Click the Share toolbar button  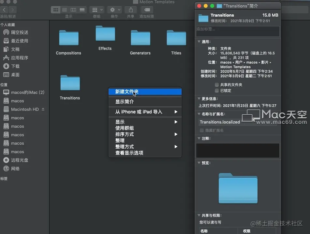pyautogui.click(x=131, y=10)
